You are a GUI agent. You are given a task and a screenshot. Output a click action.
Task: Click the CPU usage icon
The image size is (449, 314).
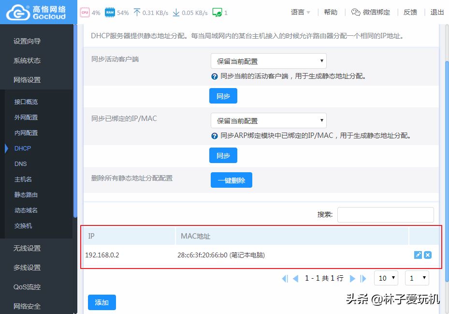(x=85, y=13)
